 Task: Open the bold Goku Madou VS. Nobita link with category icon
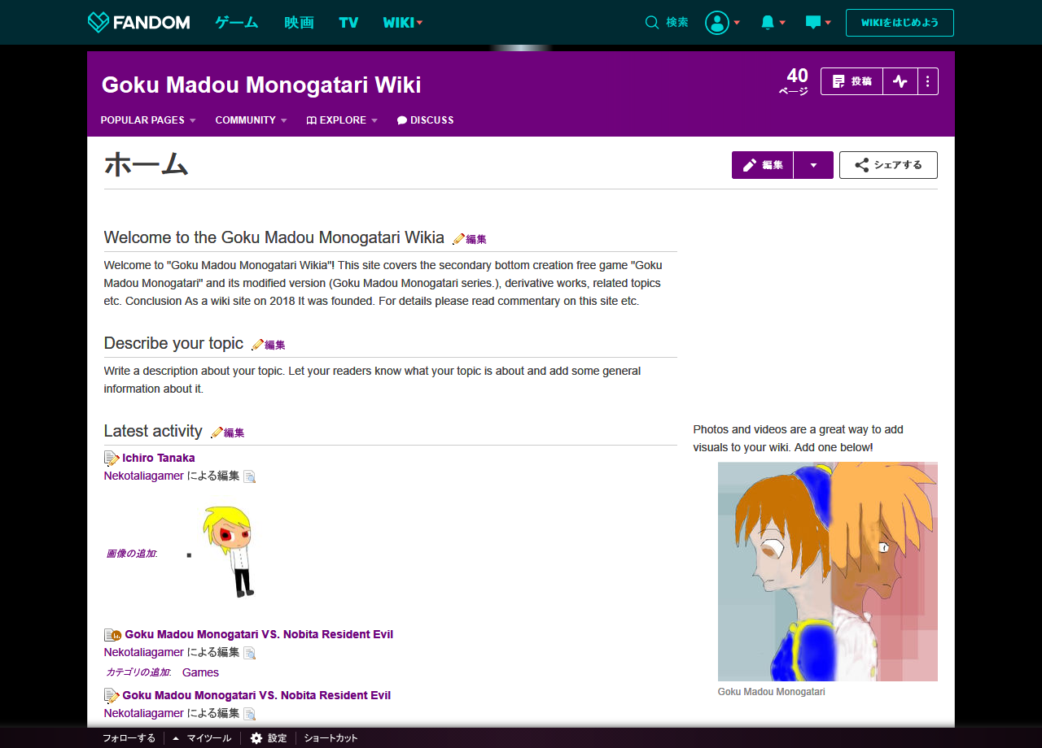click(259, 634)
